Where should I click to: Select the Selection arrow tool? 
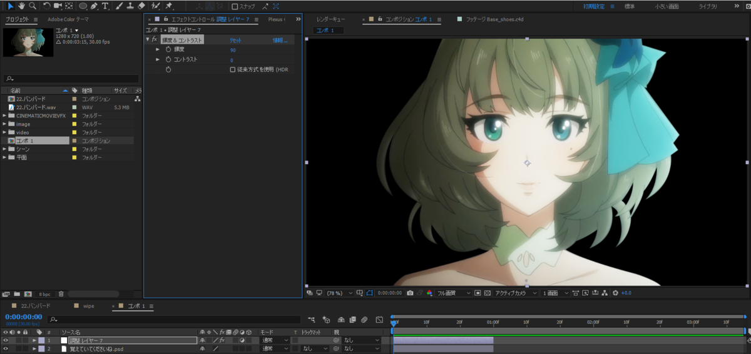(x=11, y=6)
